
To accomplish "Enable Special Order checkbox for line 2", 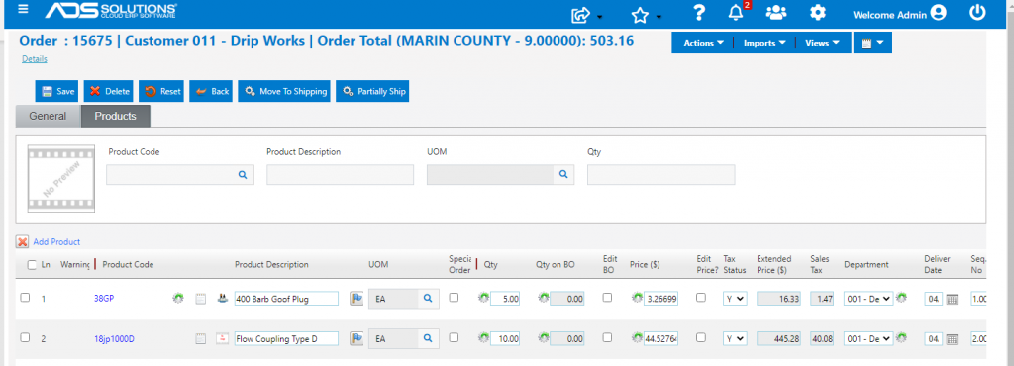I will 454,337.
